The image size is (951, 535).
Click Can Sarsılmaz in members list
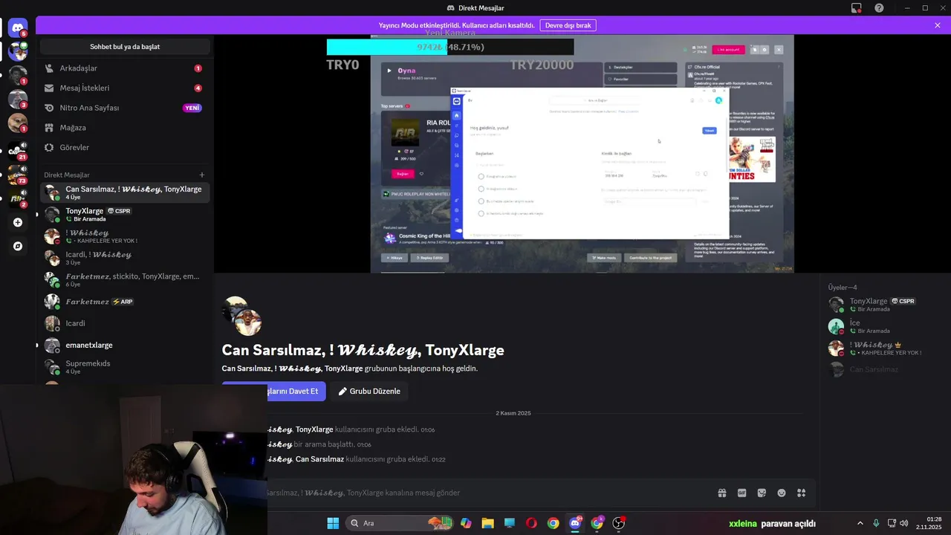(884, 369)
